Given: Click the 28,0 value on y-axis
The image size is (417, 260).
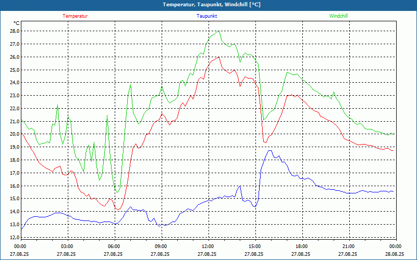Looking at the screenshot, I should click(14, 31).
